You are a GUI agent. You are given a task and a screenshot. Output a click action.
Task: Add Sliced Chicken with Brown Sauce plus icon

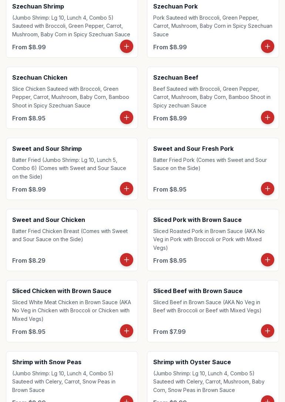click(127, 331)
